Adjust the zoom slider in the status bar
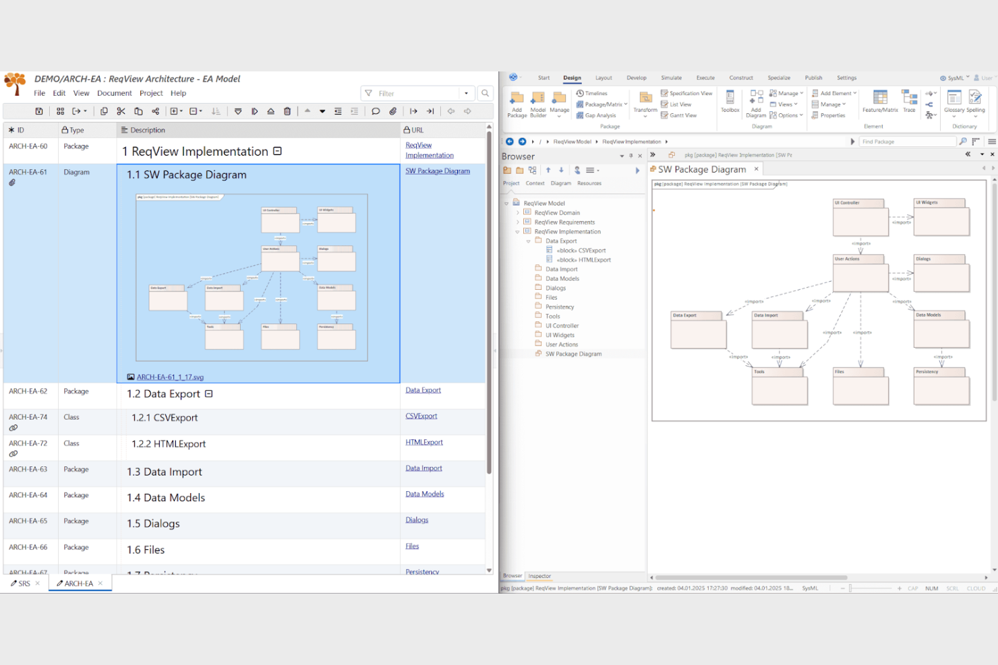The width and height of the screenshot is (998, 665). click(851, 588)
